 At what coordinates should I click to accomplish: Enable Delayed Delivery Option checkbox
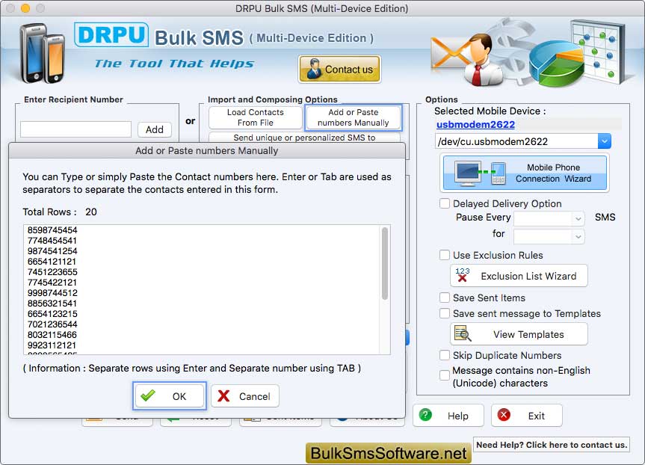tap(445, 203)
